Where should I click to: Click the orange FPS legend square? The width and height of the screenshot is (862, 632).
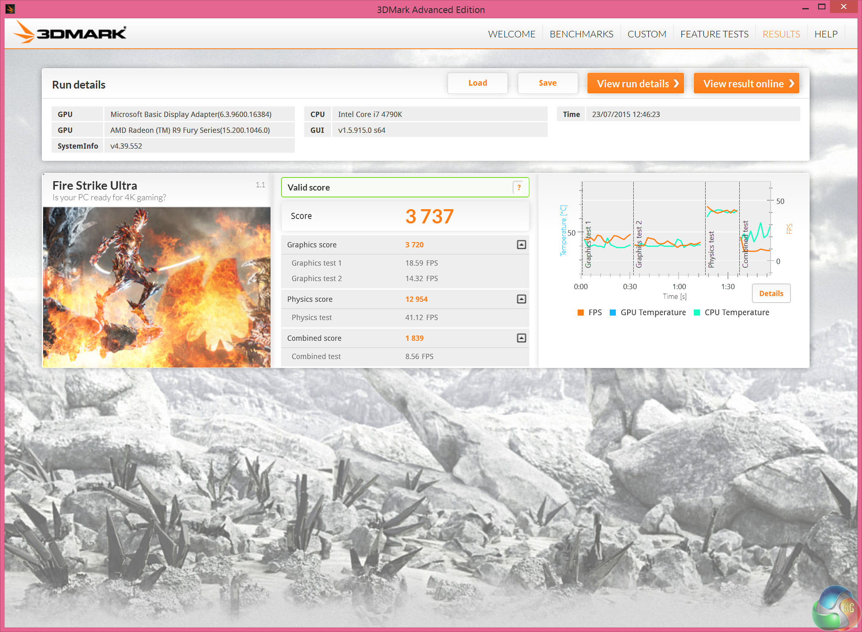tap(580, 312)
